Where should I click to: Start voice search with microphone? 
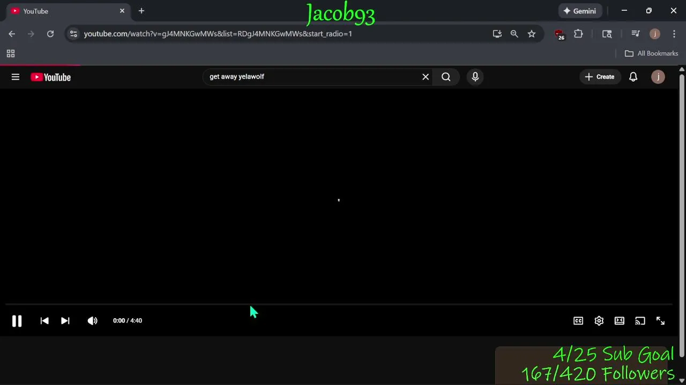475,76
